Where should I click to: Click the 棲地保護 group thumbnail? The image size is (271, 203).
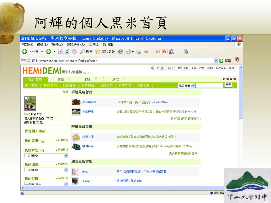pos(76,146)
